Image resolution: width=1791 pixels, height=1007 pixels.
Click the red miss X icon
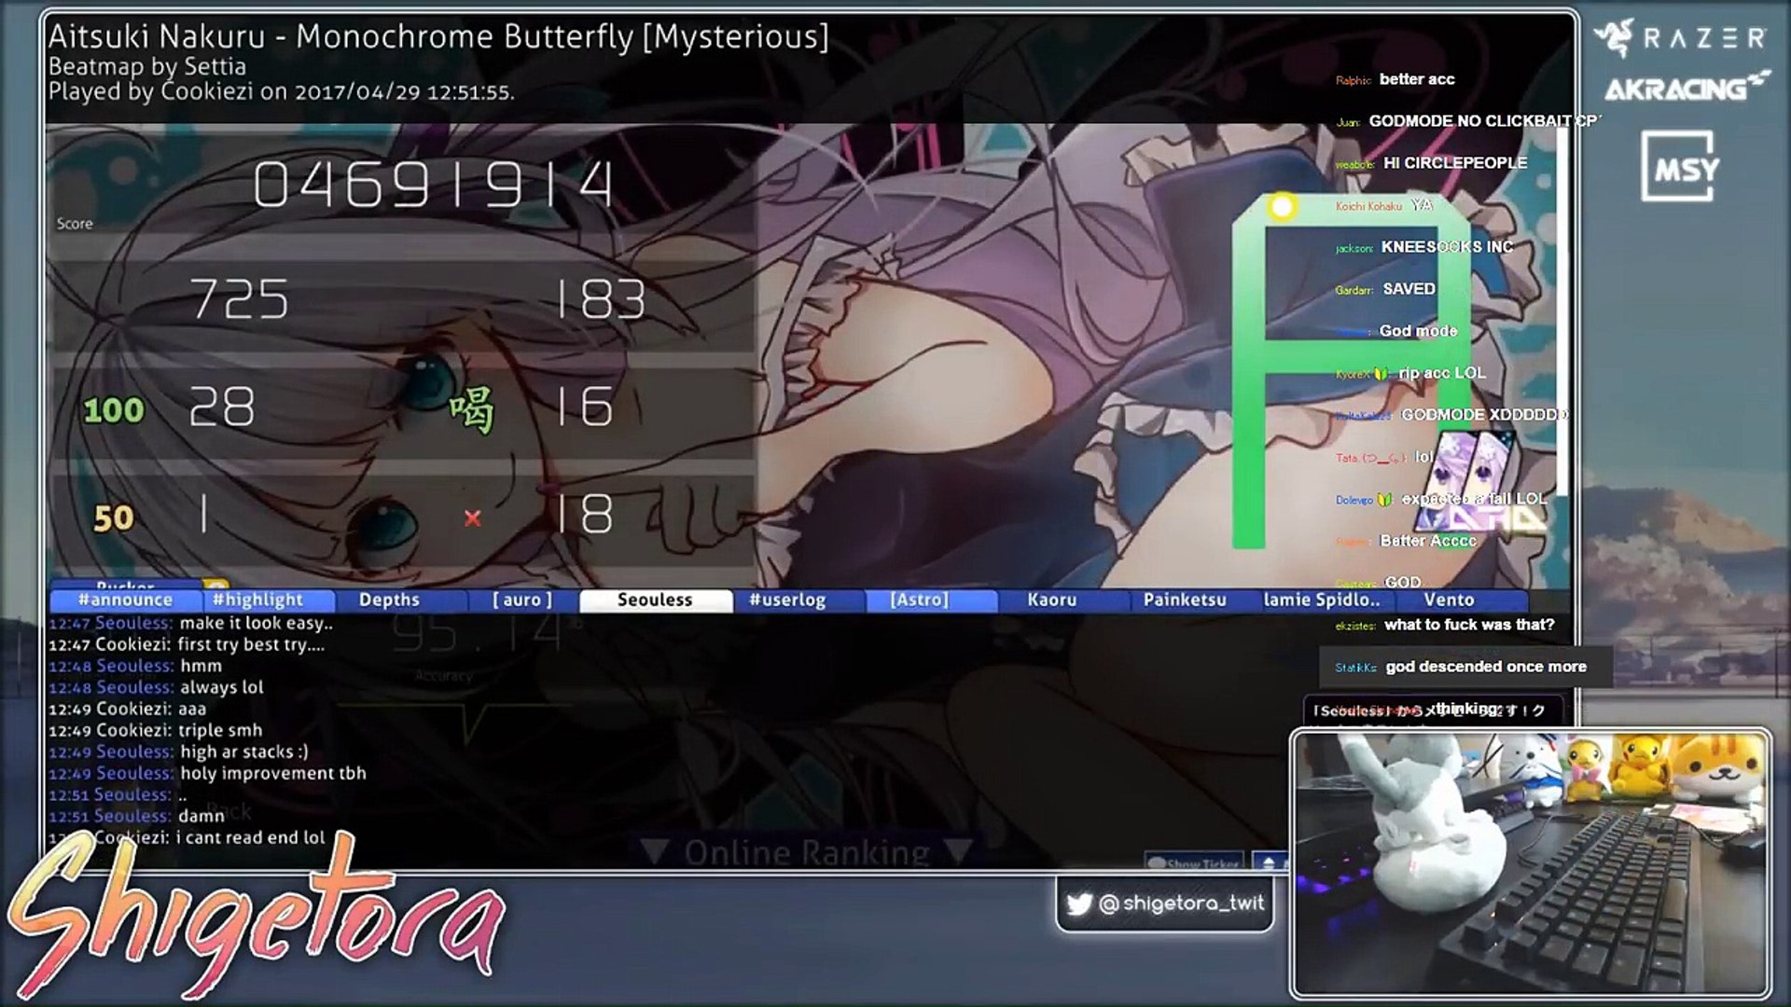[472, 518]
